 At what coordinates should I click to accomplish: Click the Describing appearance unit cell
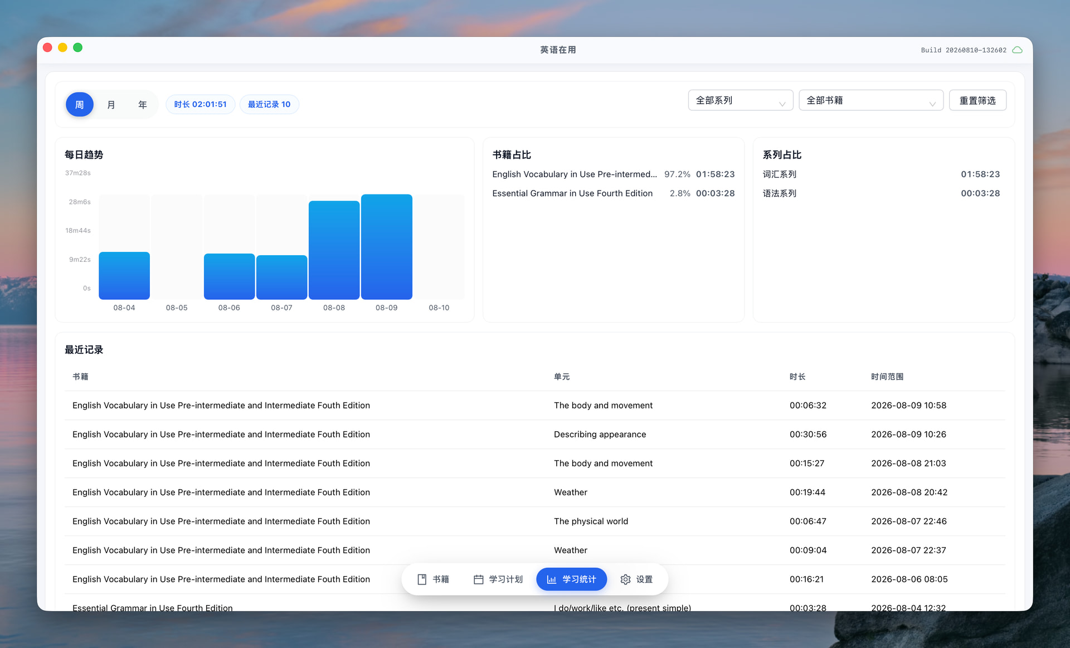pos(600,435)
